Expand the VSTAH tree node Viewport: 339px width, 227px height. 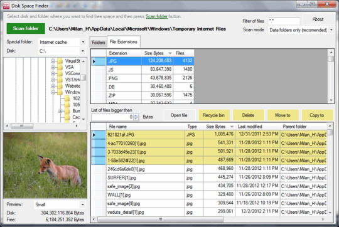(x=53, y=80)
